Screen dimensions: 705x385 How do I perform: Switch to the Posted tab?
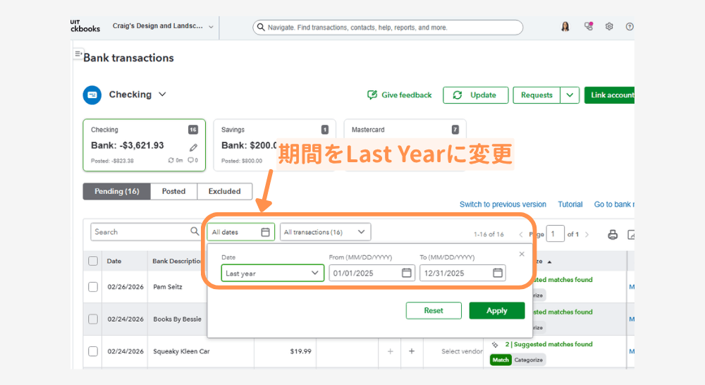pyautogui.click(x=173, y=191)
